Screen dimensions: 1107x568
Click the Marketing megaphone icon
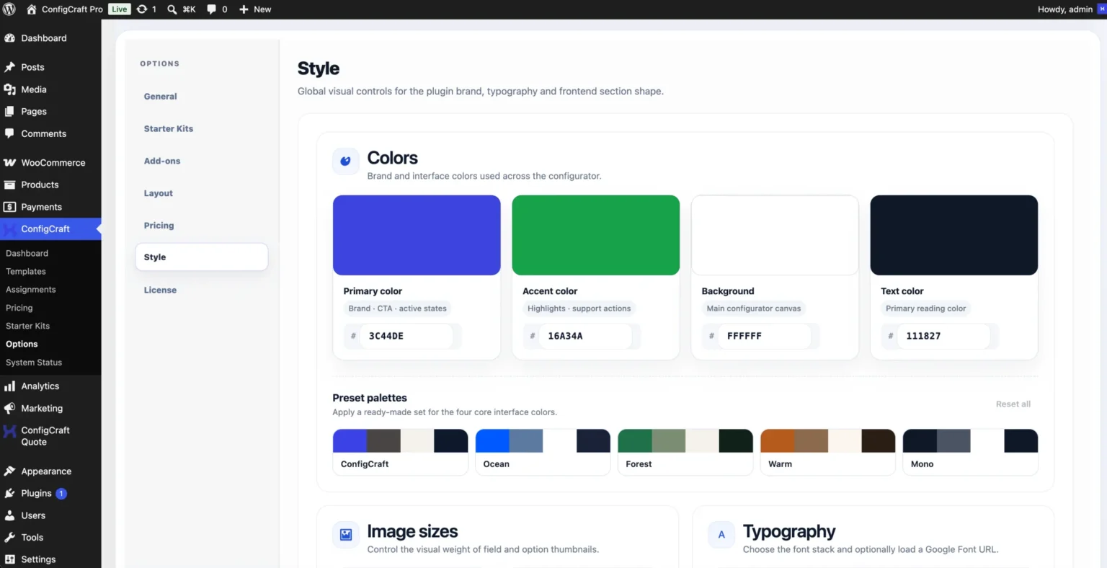click(x=9, y=408)
